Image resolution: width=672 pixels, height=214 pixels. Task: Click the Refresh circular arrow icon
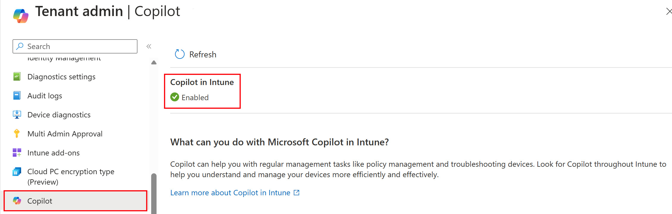180,54
